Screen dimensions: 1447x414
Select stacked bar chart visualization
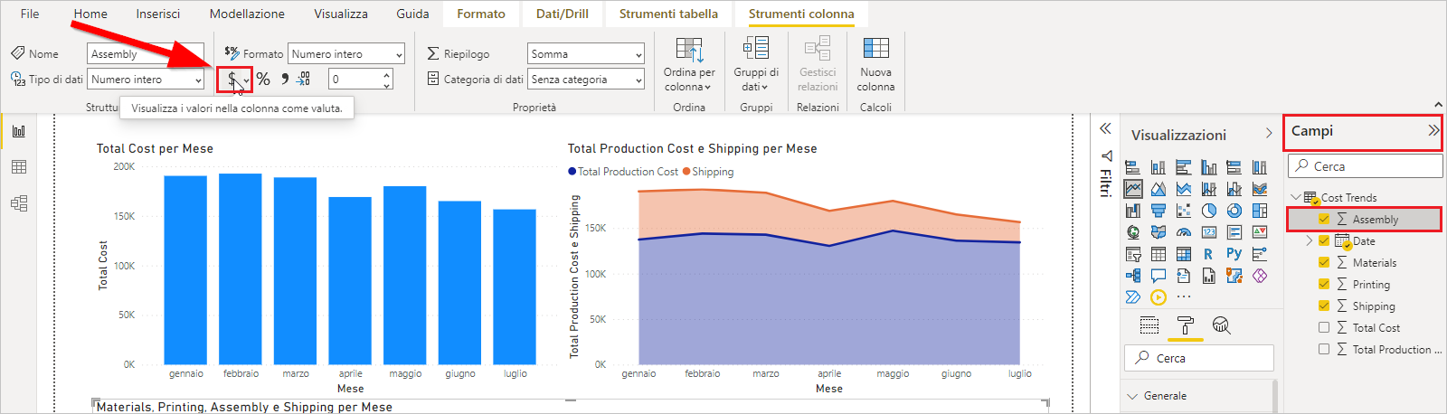pyautogui.click(x=1132, y=167)
